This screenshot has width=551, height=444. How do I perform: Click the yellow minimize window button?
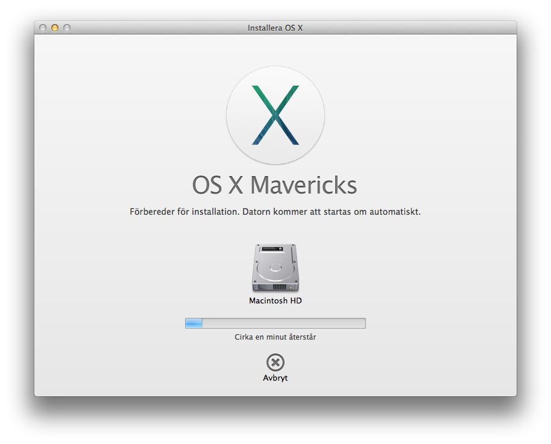click(55, 28)
